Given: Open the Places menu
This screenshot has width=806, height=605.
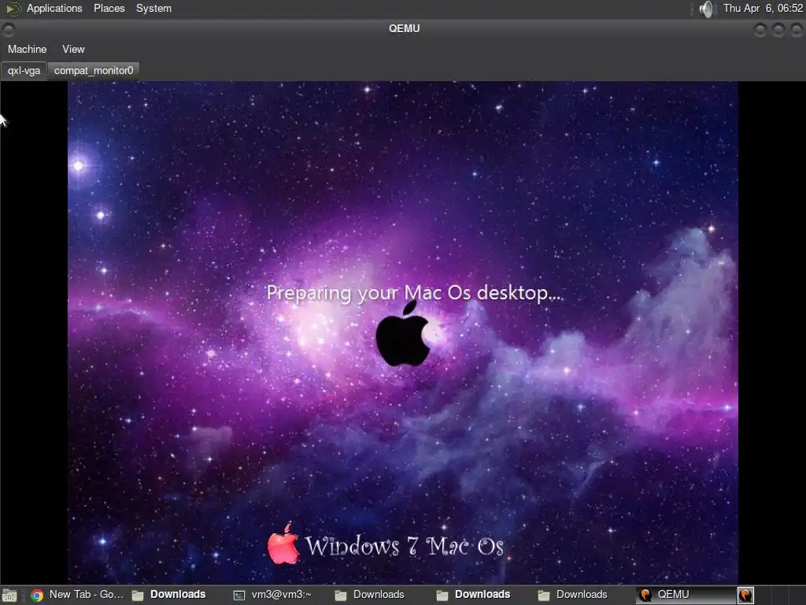Looking at the screenshot, I should pyautogui.click(x=109, y=8).
